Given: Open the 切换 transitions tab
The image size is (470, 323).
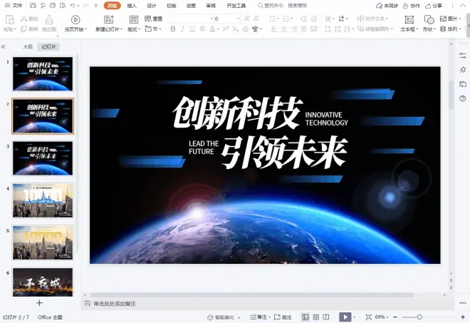Looking at the screenshot, I should tap(171, 6).
